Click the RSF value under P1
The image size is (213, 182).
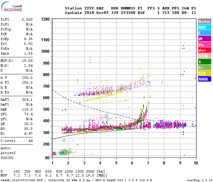coord(141,13)
